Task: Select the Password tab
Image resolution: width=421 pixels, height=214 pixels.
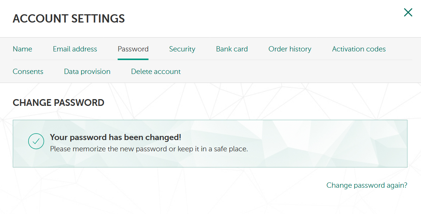Action: 133,49
